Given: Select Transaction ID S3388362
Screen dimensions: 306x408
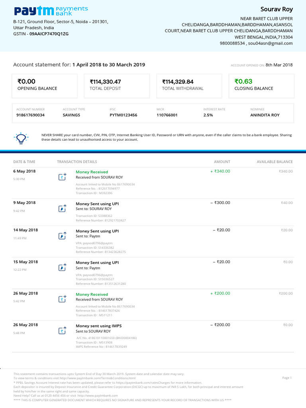Looking at the screenshot, I should [94, 216].
